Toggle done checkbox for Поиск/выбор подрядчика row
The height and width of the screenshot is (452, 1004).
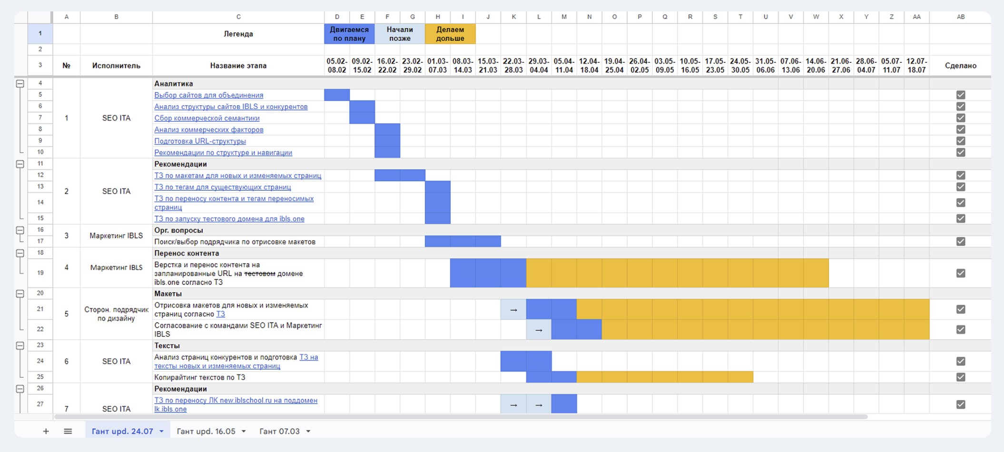tap(961, 242)
